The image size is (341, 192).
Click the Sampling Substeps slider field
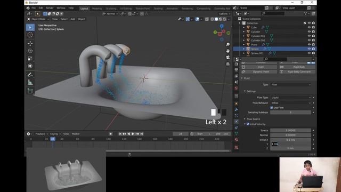click(290, 113)
